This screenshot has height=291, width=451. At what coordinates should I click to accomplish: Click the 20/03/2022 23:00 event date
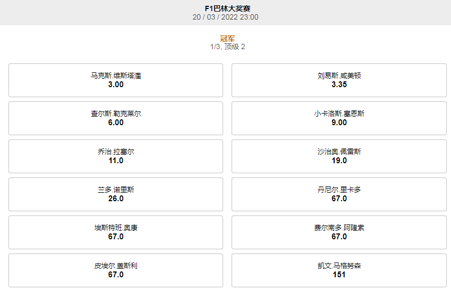pyautogui.click(x=225, y=17)
